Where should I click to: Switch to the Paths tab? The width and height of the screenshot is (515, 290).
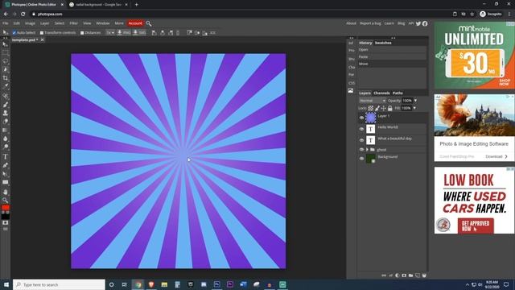click(x=398, y=93)
